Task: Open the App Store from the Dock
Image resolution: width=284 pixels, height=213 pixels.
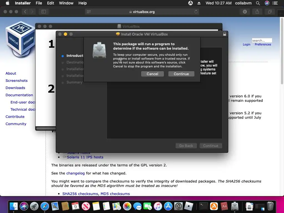Action: coord(168,206)
